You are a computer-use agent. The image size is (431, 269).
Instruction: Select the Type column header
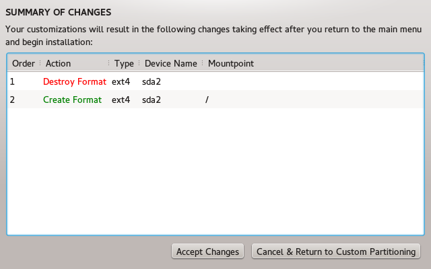124,64
